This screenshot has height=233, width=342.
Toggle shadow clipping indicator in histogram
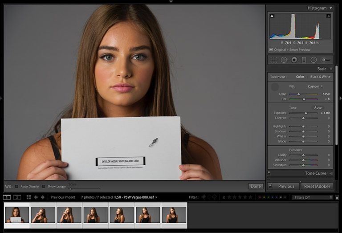(x=272, y=16)
